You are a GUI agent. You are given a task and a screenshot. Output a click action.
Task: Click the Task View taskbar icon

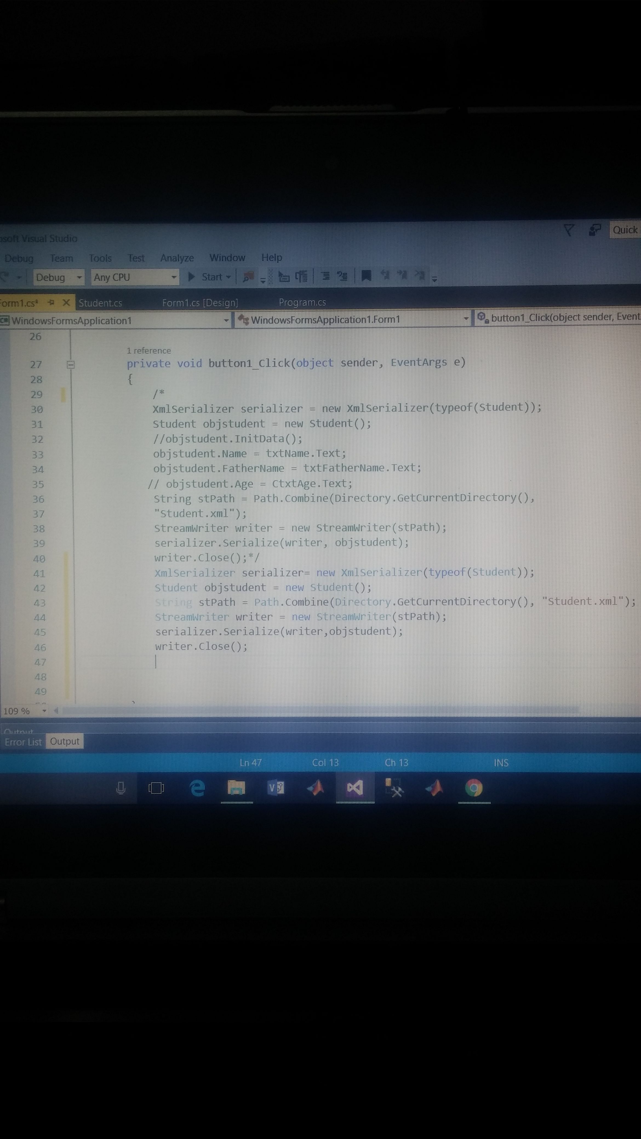coord(156,788)
